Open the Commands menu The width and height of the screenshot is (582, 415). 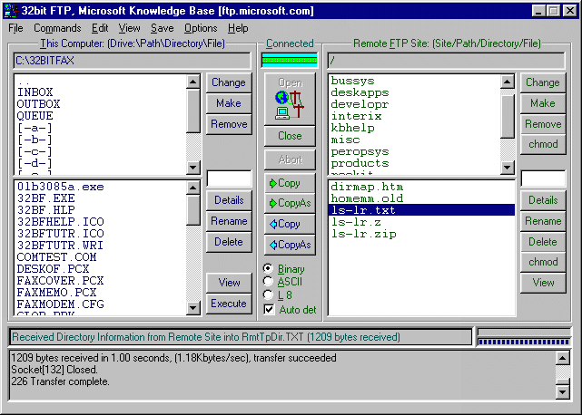(57, 28)
